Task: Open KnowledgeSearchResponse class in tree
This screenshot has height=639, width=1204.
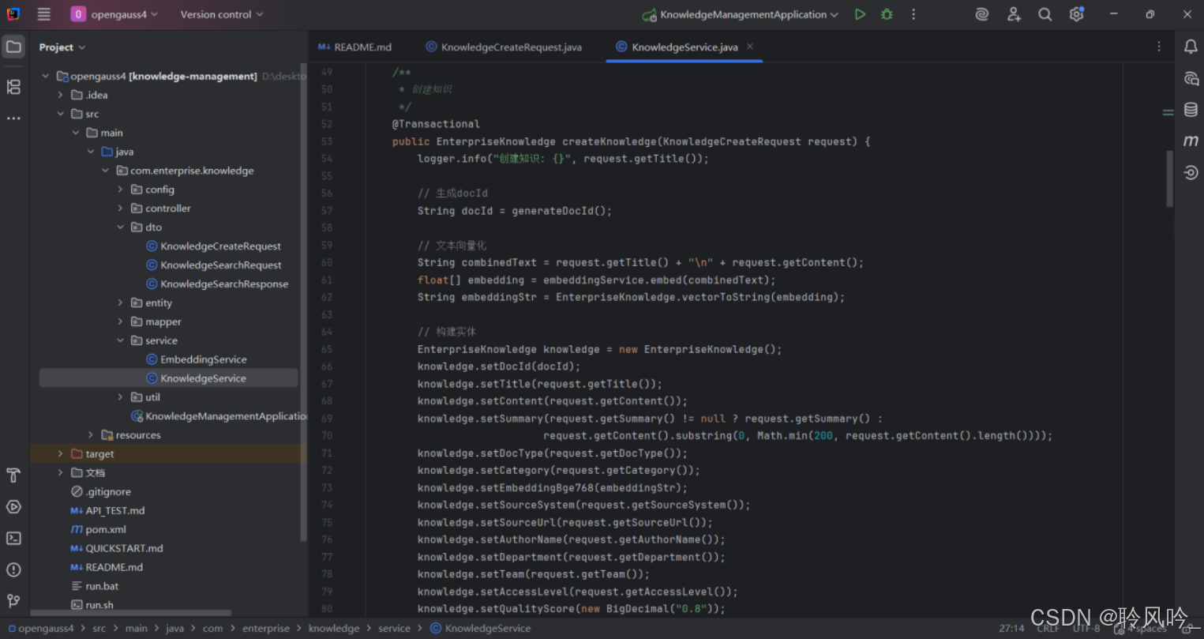Action: (x=217, y=284)
